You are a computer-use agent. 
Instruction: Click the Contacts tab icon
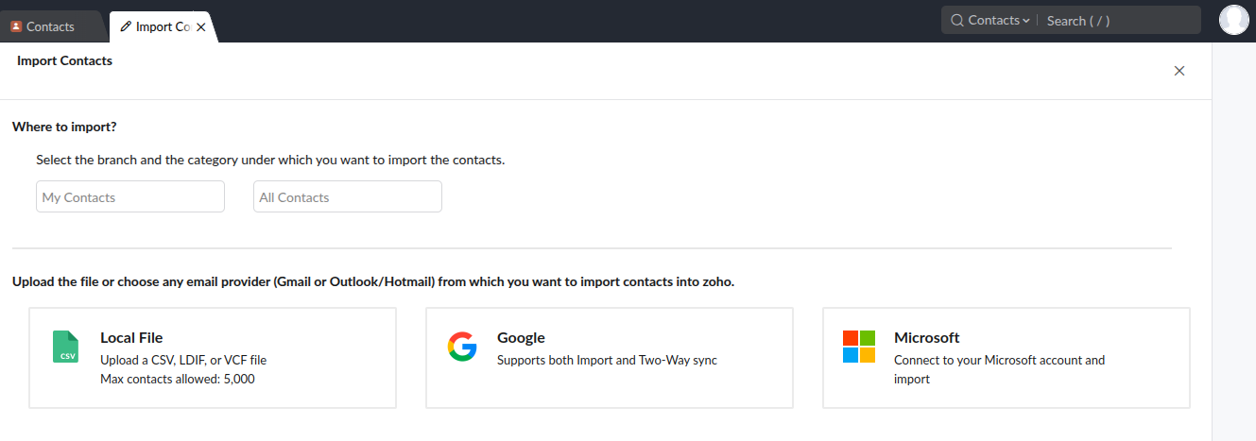coord(16,26)
